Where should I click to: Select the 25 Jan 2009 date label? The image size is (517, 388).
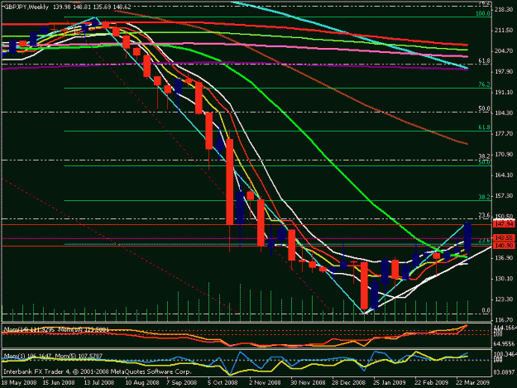pos(390,383)
